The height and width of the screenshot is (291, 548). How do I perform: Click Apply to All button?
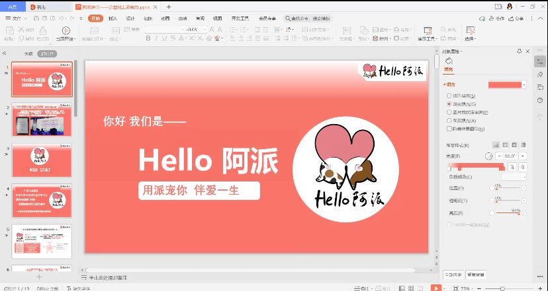click(x=453, y=275)
